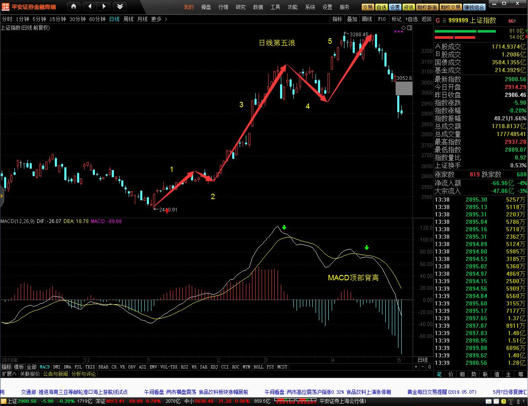The height and width of the screenshot is (406, 528).
Task: Switch to 60分钟 period
Action: 97,19
